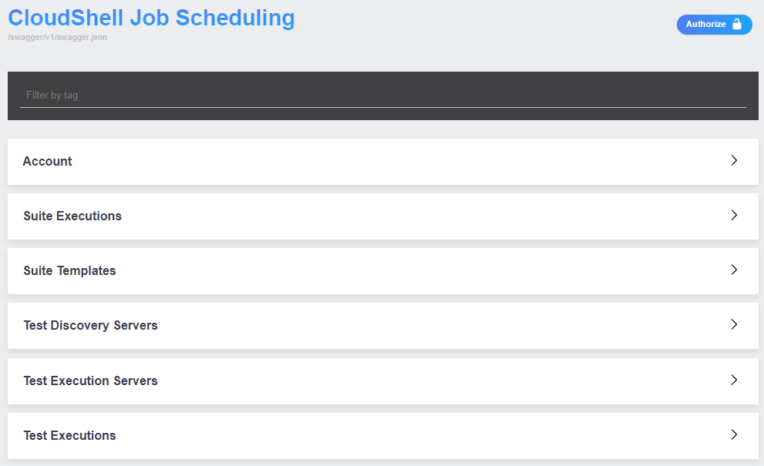This screenshot has width=764, height=466.
Task: Click the Test Discovery Servers label
Action: coord(90,325)
